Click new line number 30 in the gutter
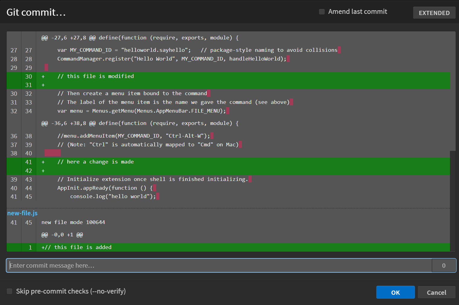Viewport: 459px width, 305px height. coord(29,76)
